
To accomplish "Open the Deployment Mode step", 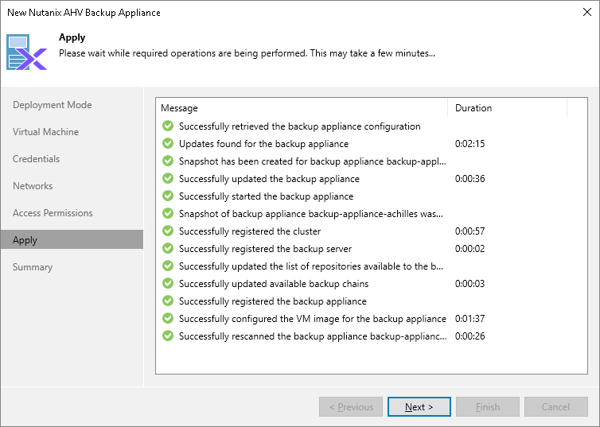I will [x=53, y=105].
